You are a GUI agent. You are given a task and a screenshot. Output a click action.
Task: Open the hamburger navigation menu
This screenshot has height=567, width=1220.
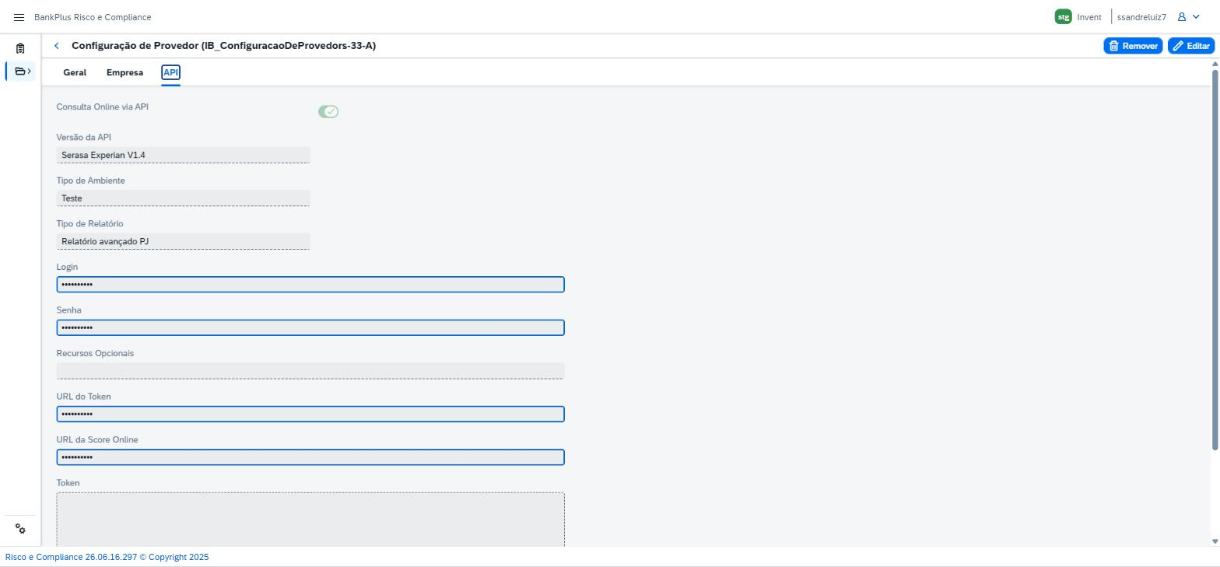click(19, 17)
